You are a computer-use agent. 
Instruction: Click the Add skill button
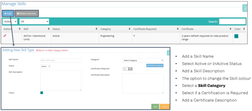click(x=8, y=14)
